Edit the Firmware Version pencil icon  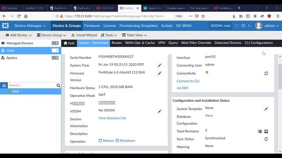(160, 73)
